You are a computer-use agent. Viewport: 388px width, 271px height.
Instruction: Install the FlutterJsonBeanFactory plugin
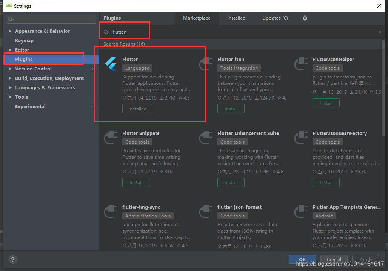[x=326, y=182]
